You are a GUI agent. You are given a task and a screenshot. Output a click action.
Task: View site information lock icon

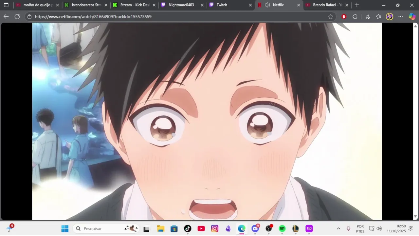point(29,16)
